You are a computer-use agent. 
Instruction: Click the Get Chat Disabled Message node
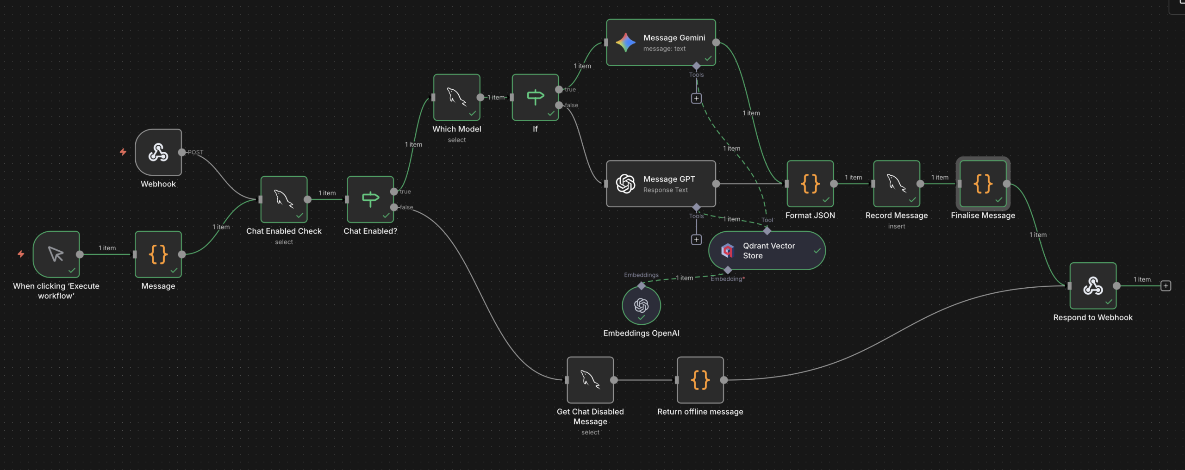pos(590,380)
